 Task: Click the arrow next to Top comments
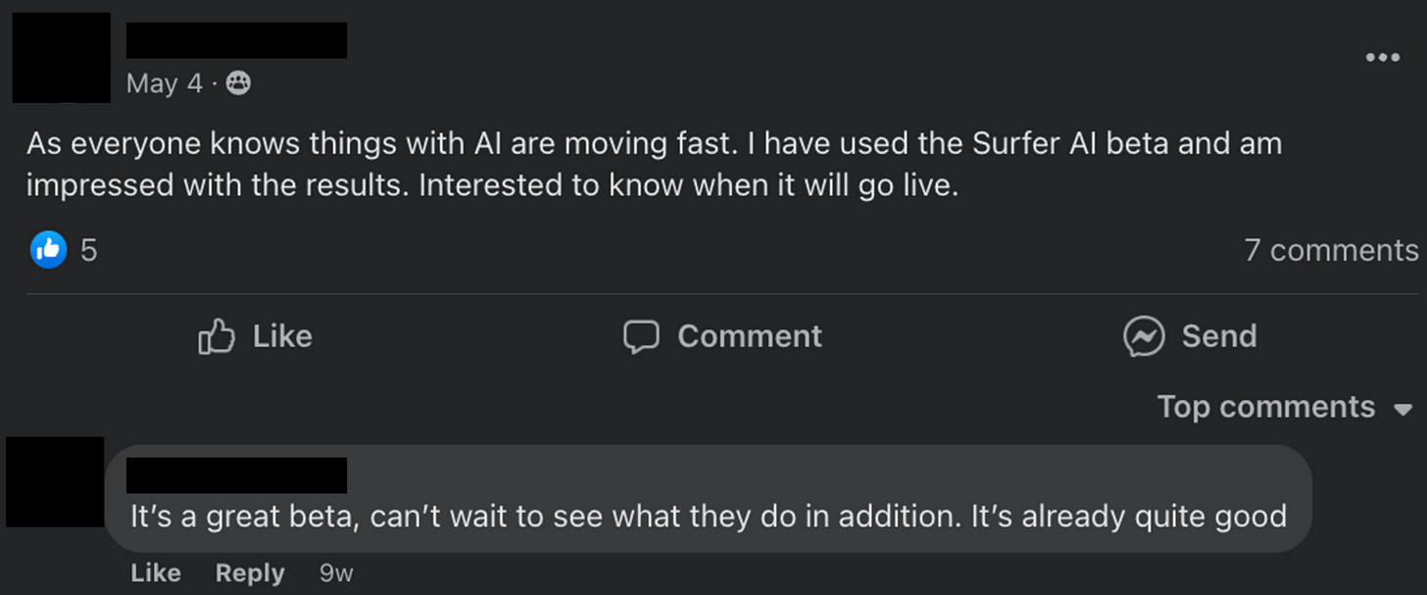point(1403,409)
